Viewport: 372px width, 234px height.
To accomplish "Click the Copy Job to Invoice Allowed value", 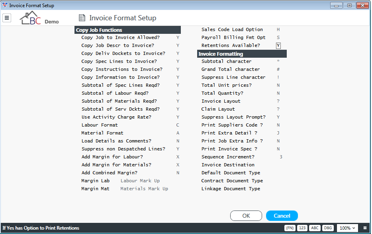I will tap(178, 37).
